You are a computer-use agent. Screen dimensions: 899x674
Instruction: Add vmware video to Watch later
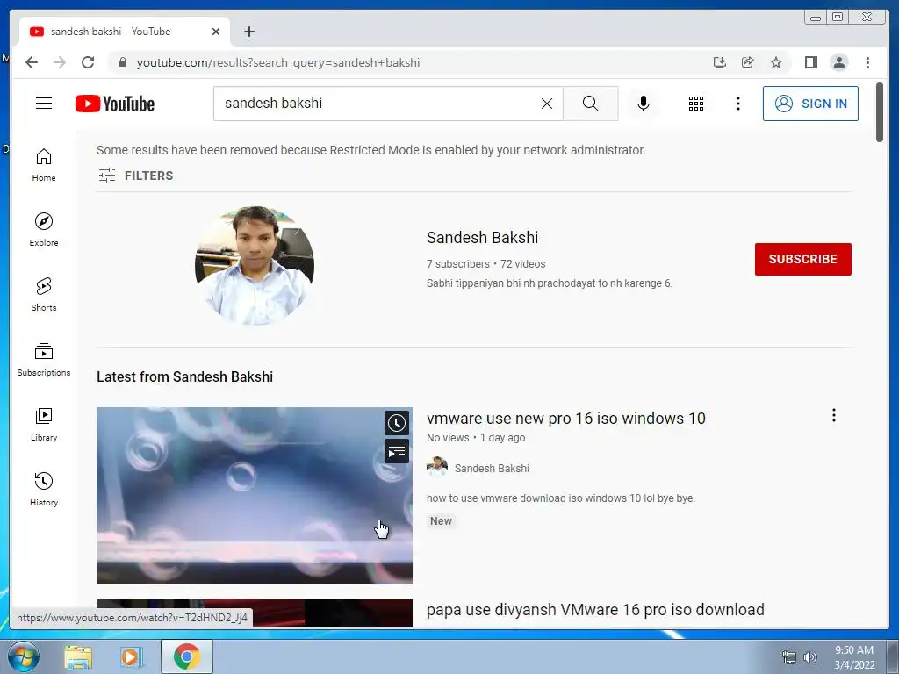[x=397, y=424]
